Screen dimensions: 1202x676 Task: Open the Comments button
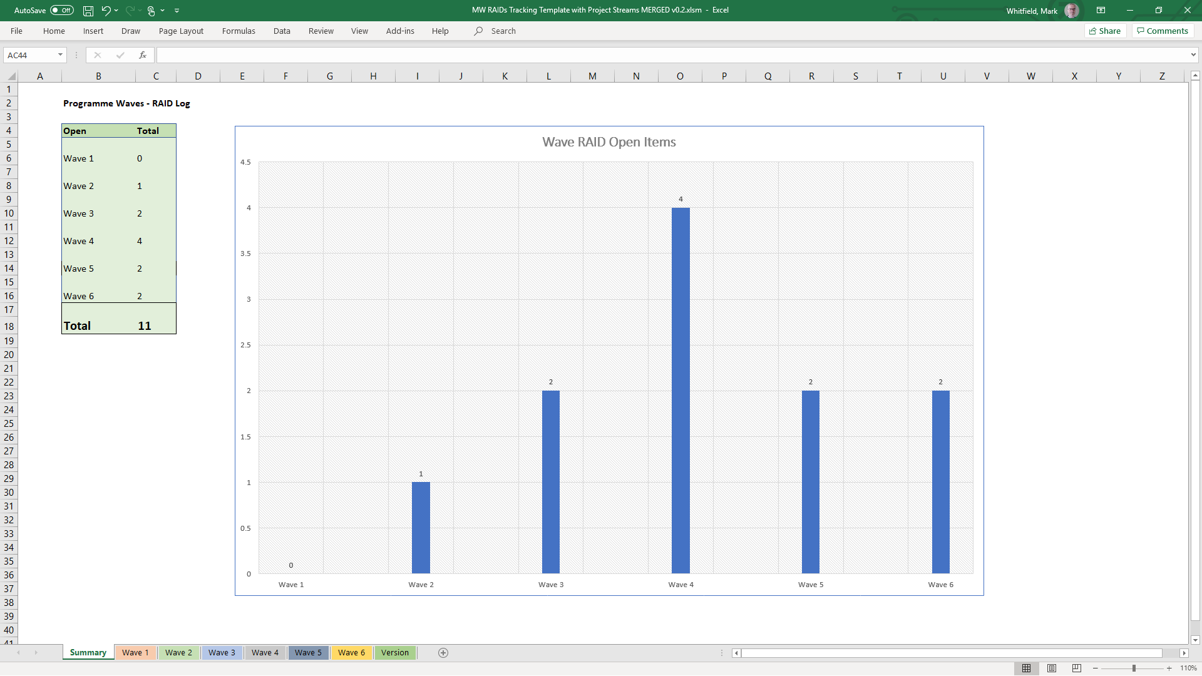(x=1163, y=31)
